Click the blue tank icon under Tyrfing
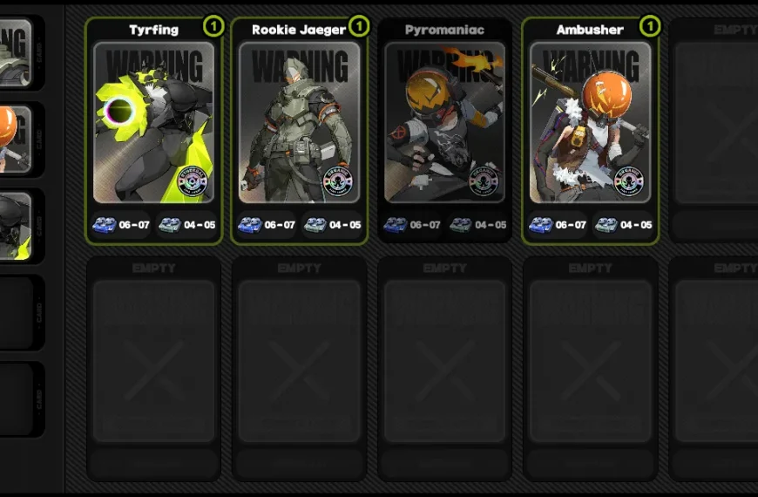 105,225
